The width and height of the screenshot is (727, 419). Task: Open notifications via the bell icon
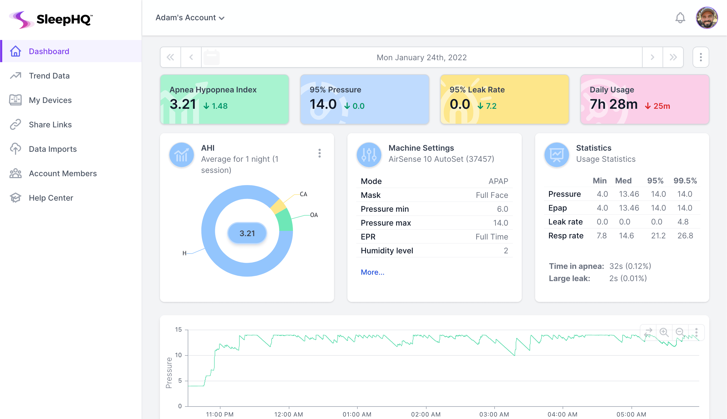(680, 18)
